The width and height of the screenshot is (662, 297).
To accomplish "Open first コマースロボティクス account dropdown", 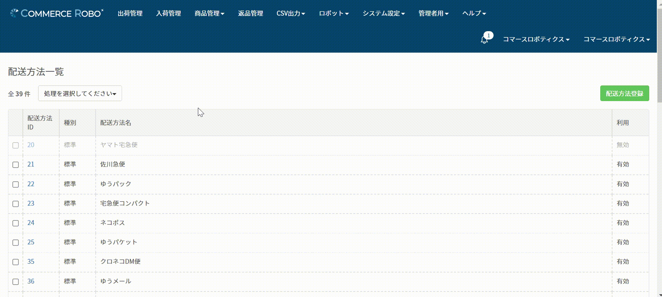I will point(536,39).
